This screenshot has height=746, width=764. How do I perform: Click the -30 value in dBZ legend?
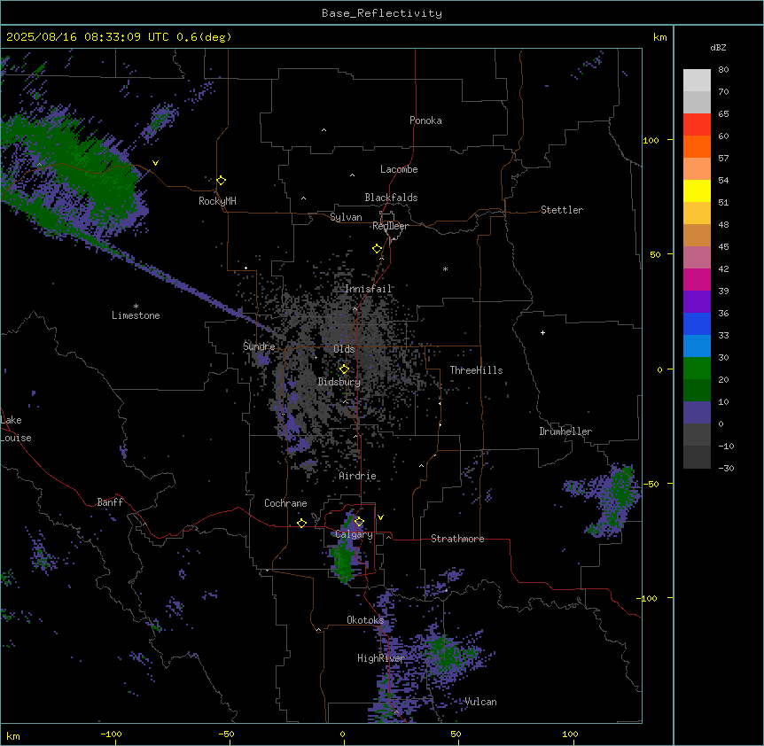pos(726,468)
